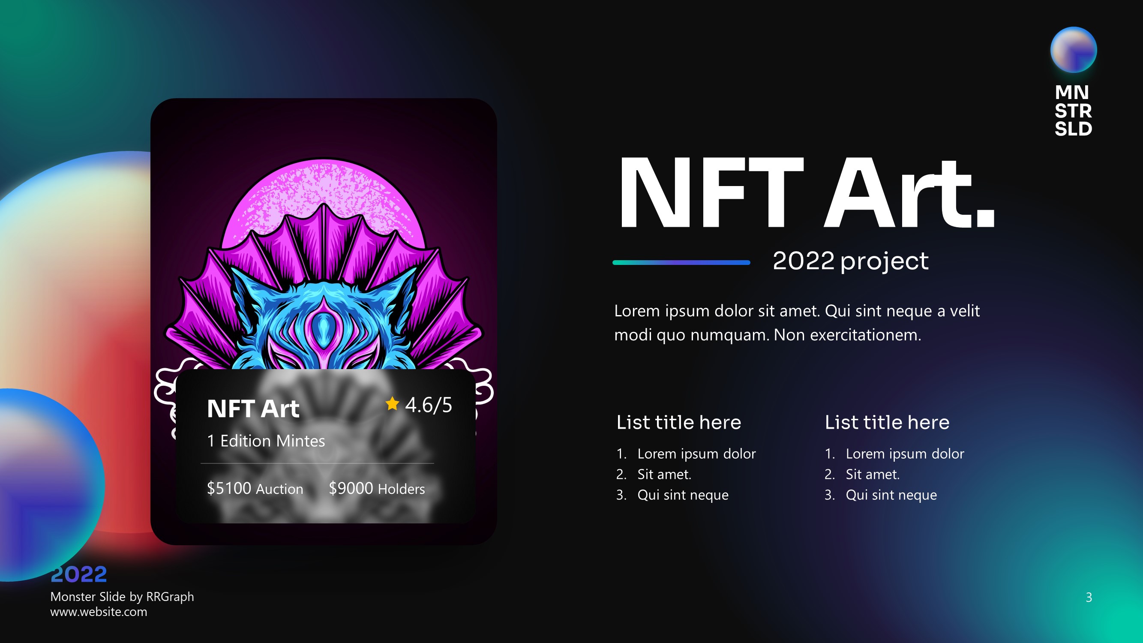Select the Monster Slide by RRGraph text
1143x643 pixels.
(x=122, y=596)
